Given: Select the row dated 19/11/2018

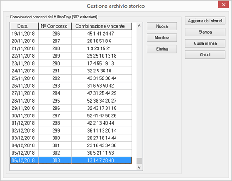Looking at the screenshot, I should coord(71,34).
